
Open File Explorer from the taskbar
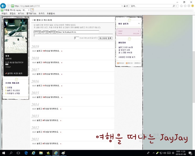pyautogui.click(x=41, y=153)
